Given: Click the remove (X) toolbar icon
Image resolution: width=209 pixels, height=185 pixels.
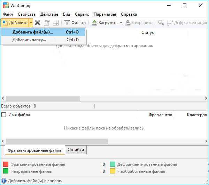Looking at the screenshot, I should 38,23.
